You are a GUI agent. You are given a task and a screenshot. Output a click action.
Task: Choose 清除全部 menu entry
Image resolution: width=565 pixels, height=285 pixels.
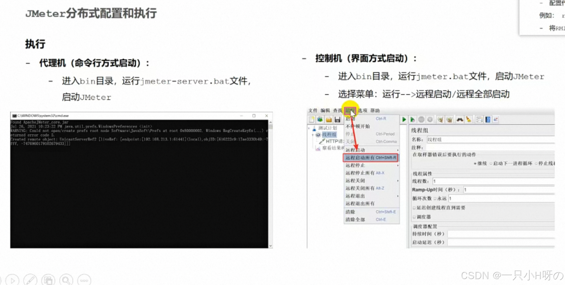coord(371,220)
